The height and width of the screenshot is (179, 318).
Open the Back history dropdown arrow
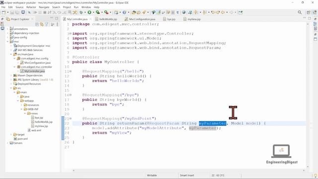pos(227,12)
